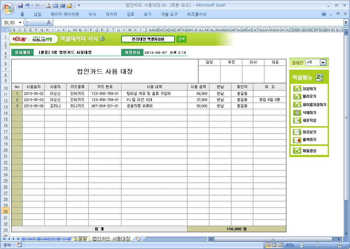Open the 삽입 ribbon tab
The image size is (350, 249).
pos(37,14)
